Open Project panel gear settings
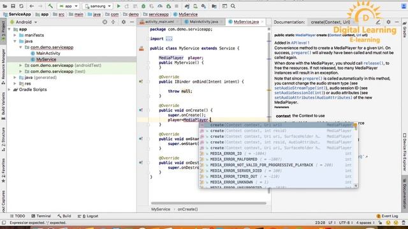The width and height of the screenshot is (408, 229). (124, 22)
